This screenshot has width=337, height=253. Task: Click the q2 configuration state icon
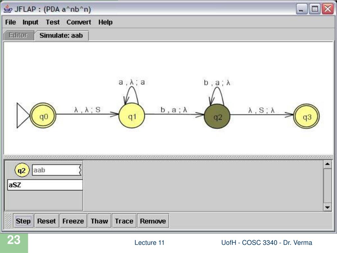[x=22, y=170]
